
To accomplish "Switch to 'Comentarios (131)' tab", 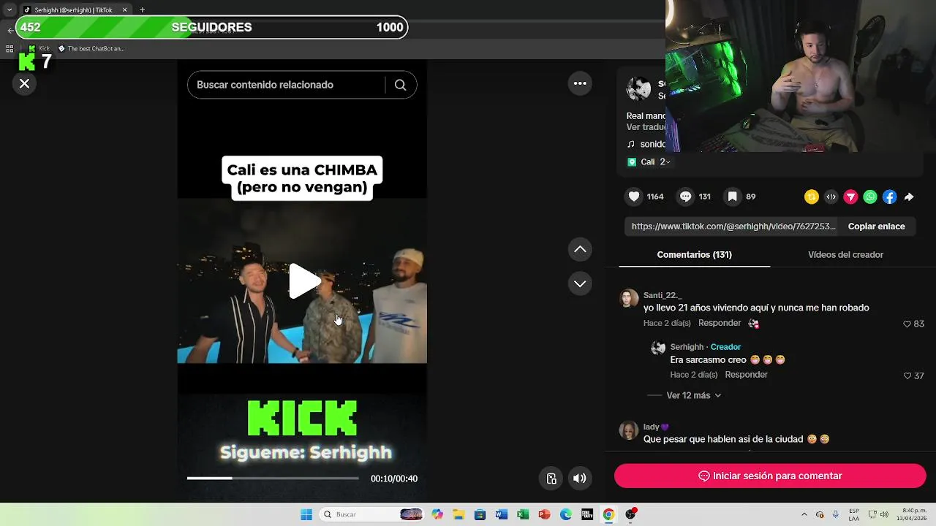I will 694,255.
